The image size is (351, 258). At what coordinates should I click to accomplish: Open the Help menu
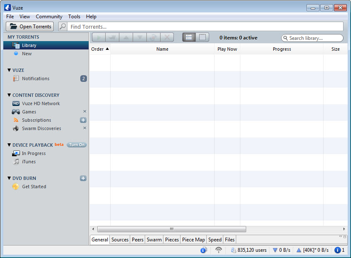(x=91, y=17)
